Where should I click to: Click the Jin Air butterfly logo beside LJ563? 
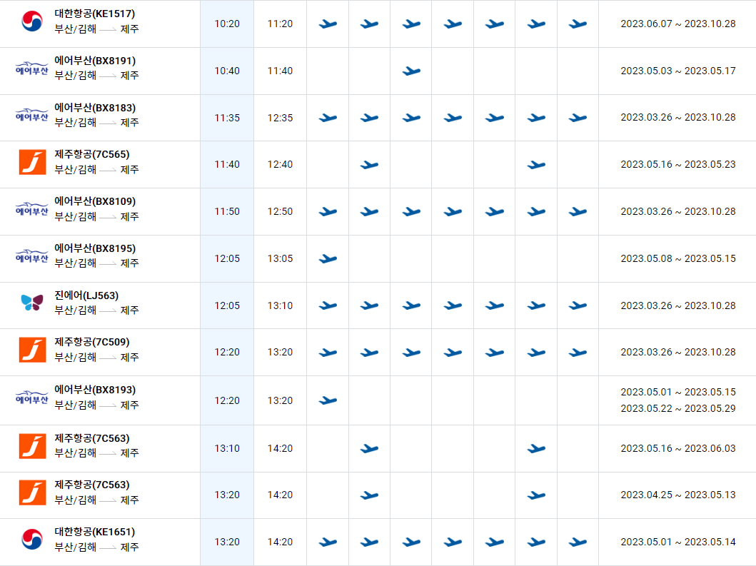tap(32, 303)
